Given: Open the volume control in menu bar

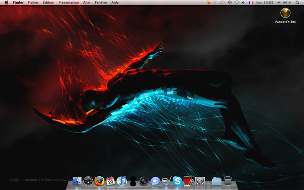Looking at the screenshot, I should coord(243,3).
